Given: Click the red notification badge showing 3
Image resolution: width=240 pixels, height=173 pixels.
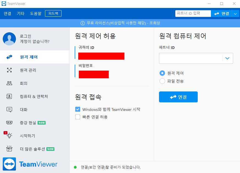Looking at the screenshot, I should coord(5,133).
